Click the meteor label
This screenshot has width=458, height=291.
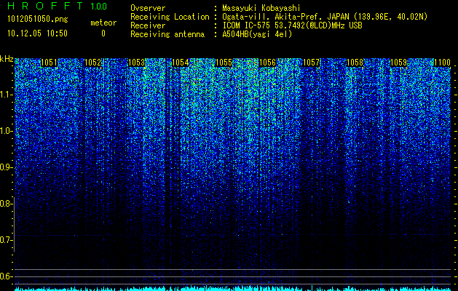pos(103,23)
